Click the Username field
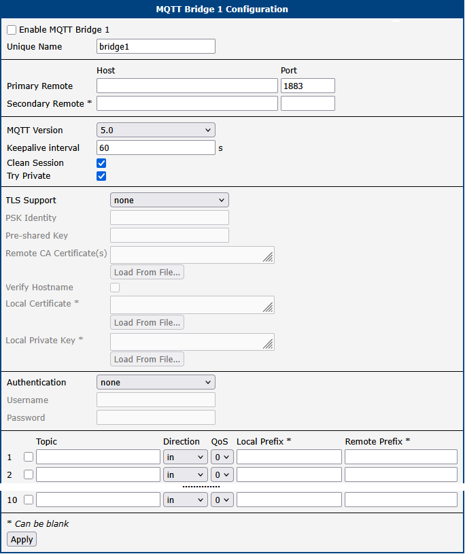The image size is (465, 554). [156, 400]
